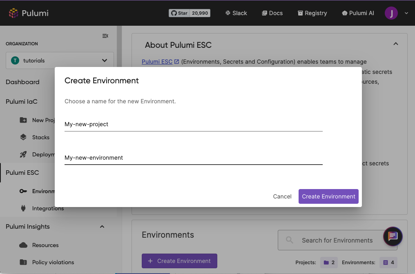
Task: Collapse the About Pulumi ESC panel
Action: [396, 44]
